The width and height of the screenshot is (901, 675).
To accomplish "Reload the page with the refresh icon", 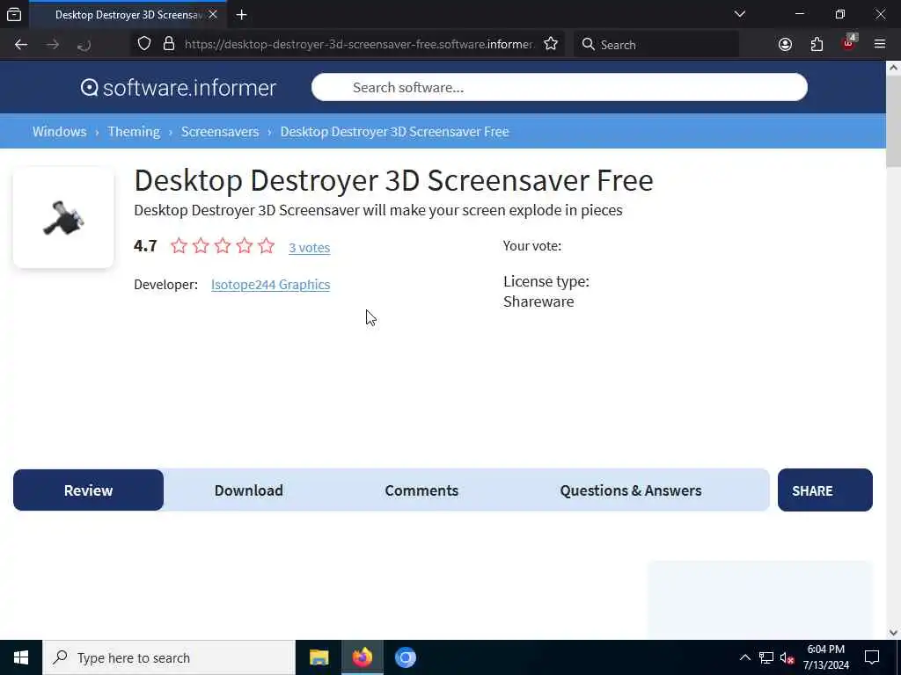I will tap(84, 44).
